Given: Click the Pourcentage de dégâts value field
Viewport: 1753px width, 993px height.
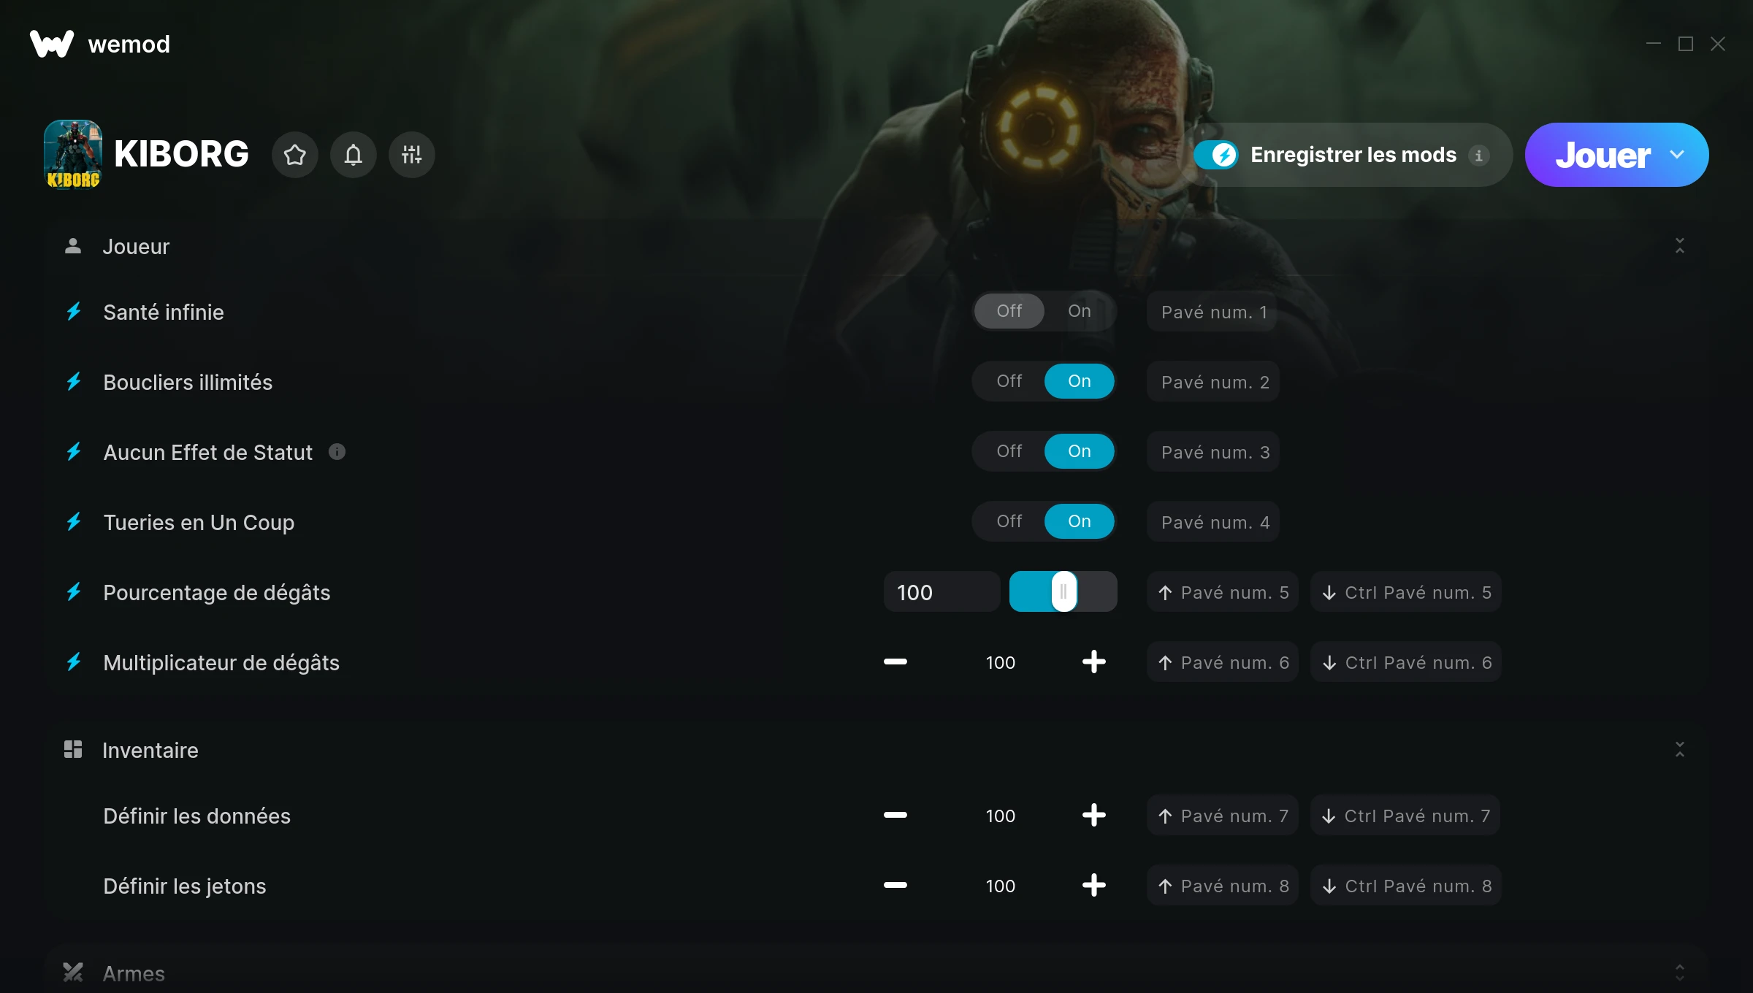Looking at the screenshot, I should click(942, 592).
